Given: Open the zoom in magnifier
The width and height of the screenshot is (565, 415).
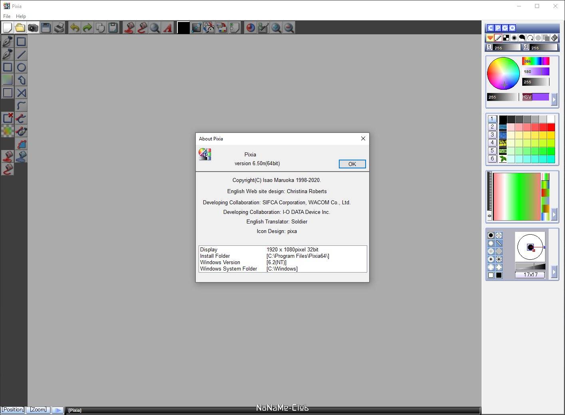Looking at the screenshot, I should pyautogui.click(x=276, y=28).
